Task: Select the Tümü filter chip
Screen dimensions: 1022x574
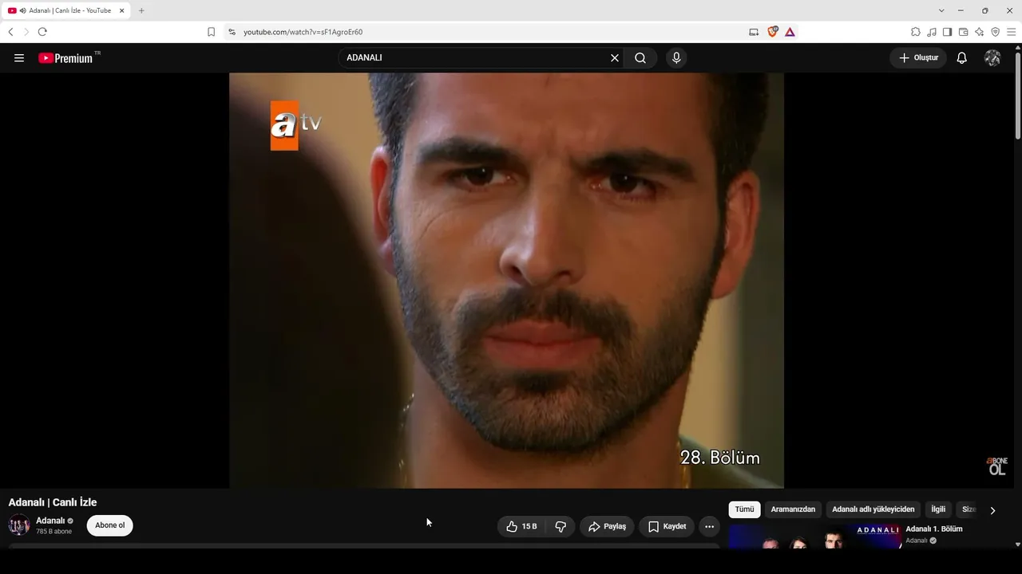Action: pyautogui.click(x=744, y=509)
